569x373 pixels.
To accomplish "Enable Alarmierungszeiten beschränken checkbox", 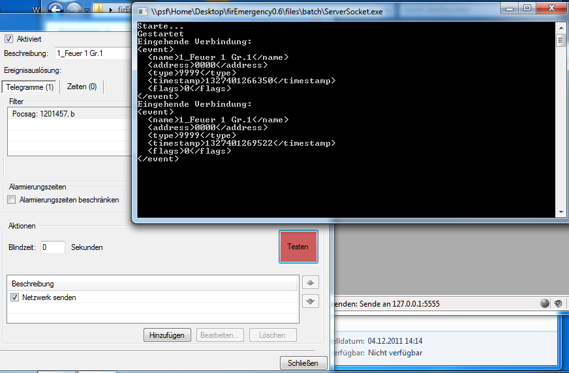I will (x=11, y=200).
